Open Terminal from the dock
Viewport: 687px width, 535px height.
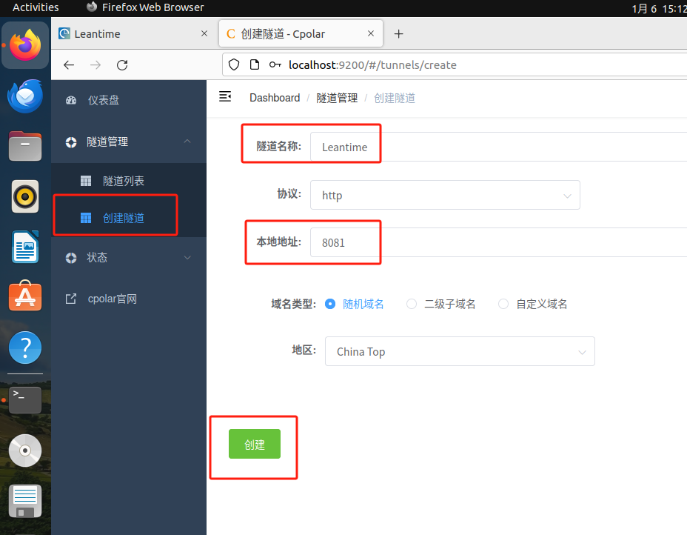coord(25,399)
